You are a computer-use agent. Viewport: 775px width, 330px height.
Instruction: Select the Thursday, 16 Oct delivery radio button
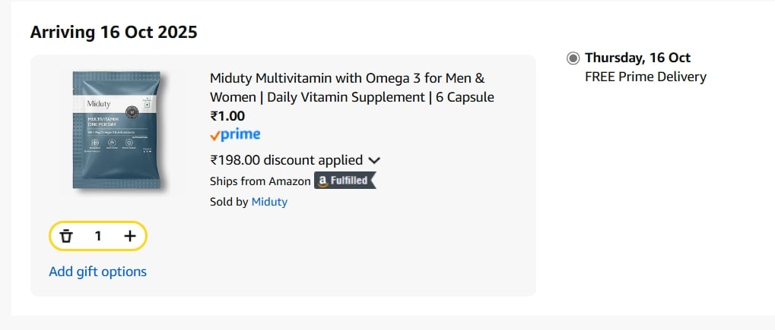tap(573, 58)
